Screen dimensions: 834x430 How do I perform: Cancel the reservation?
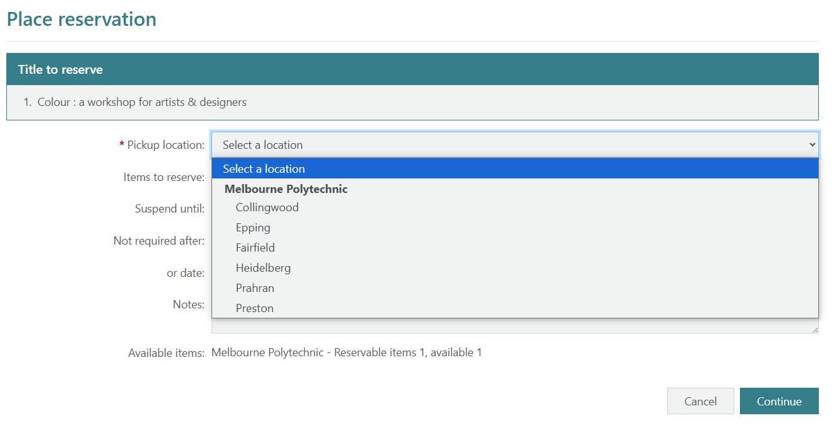(700, 402)
